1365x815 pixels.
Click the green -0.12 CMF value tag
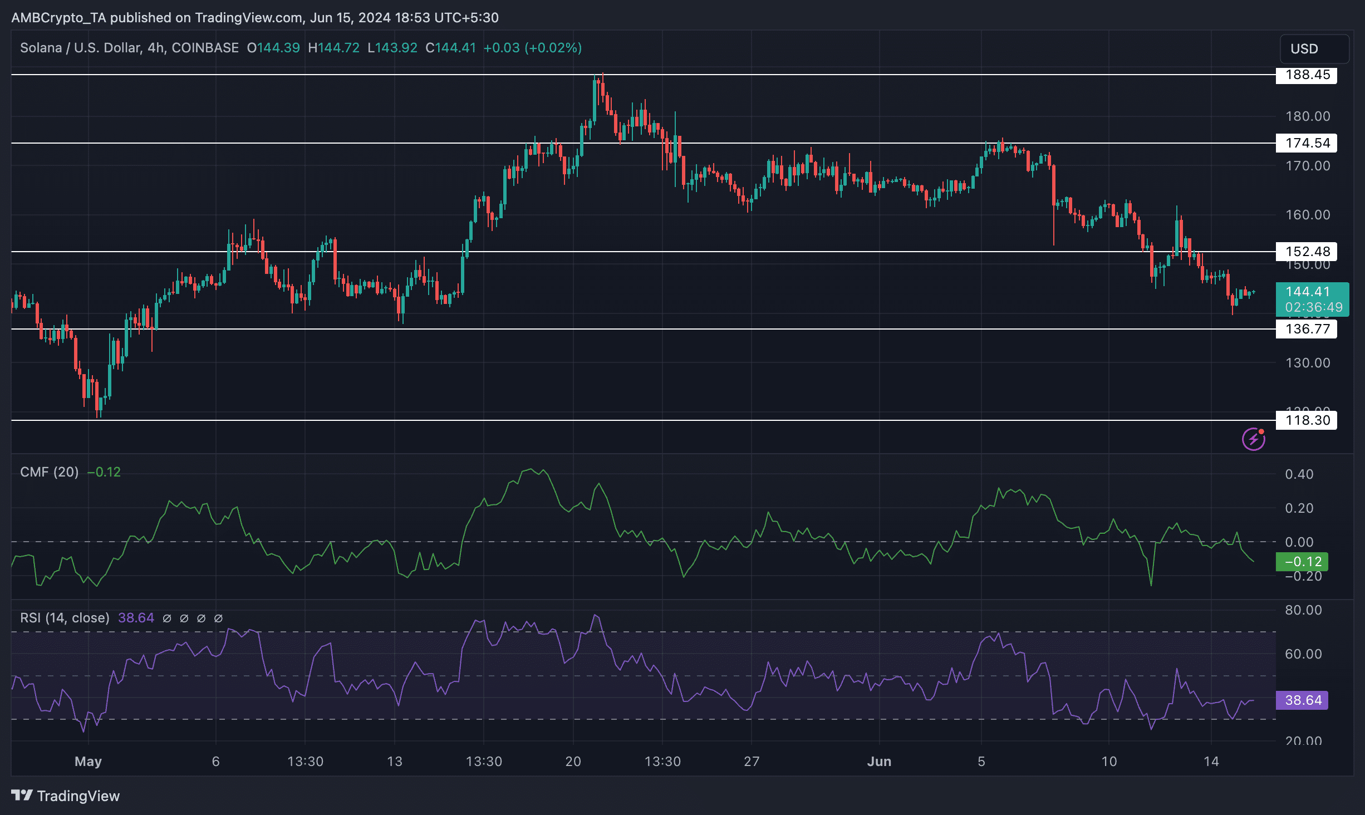[1302, 561]
